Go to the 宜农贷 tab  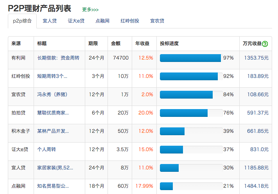click(157, 21)
